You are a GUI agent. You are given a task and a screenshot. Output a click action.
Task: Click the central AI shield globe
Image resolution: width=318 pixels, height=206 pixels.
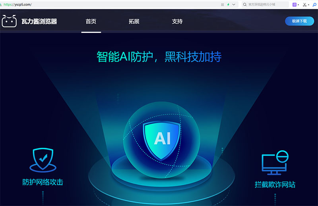(162, 140)
